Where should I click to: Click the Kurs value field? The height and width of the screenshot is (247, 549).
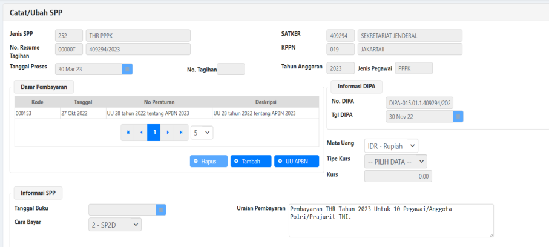point(398,176)
